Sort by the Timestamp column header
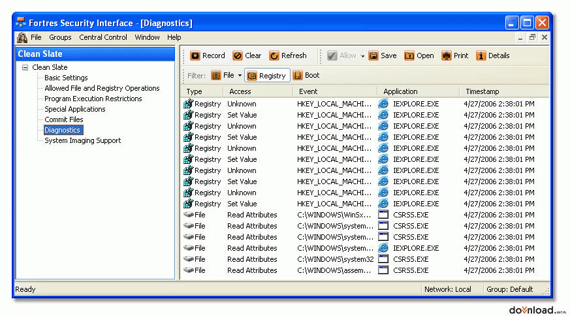Screen dimensions: 570x316 505,91
